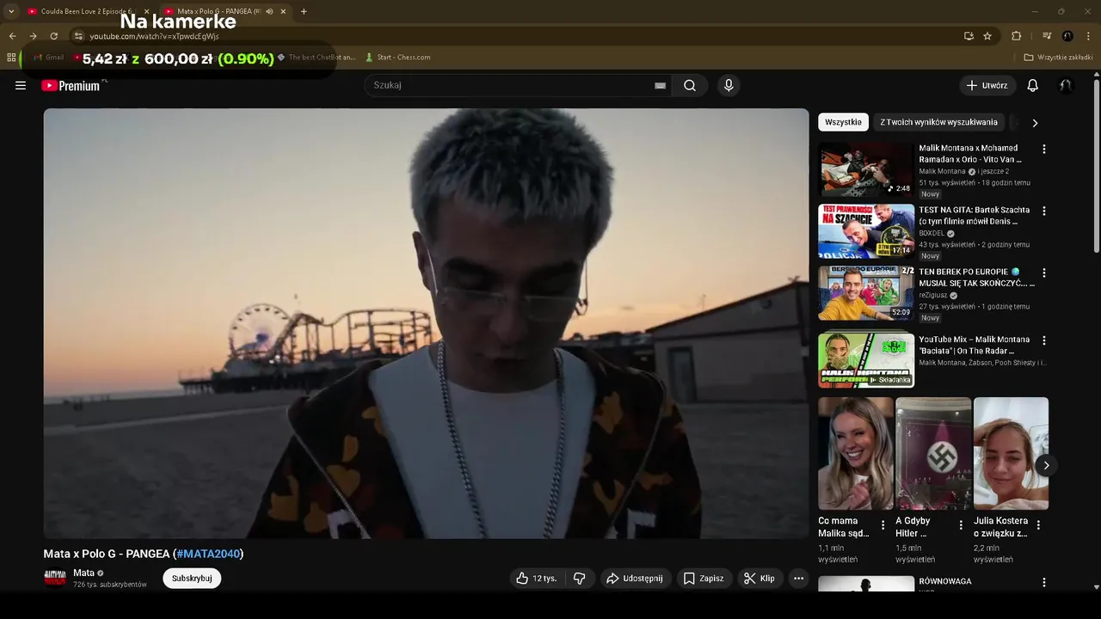Open TEN BEREK PO EUROPIE thumbnail
The image size is (1101, 619).
click(x=866, y=292)
